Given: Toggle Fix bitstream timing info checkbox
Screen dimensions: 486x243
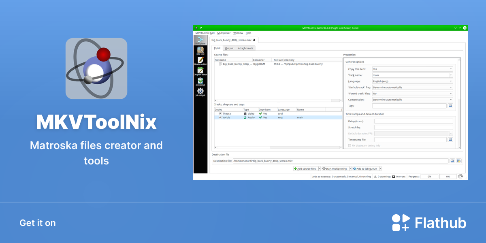Looking at the screenshot, I should tap(350, 145).
